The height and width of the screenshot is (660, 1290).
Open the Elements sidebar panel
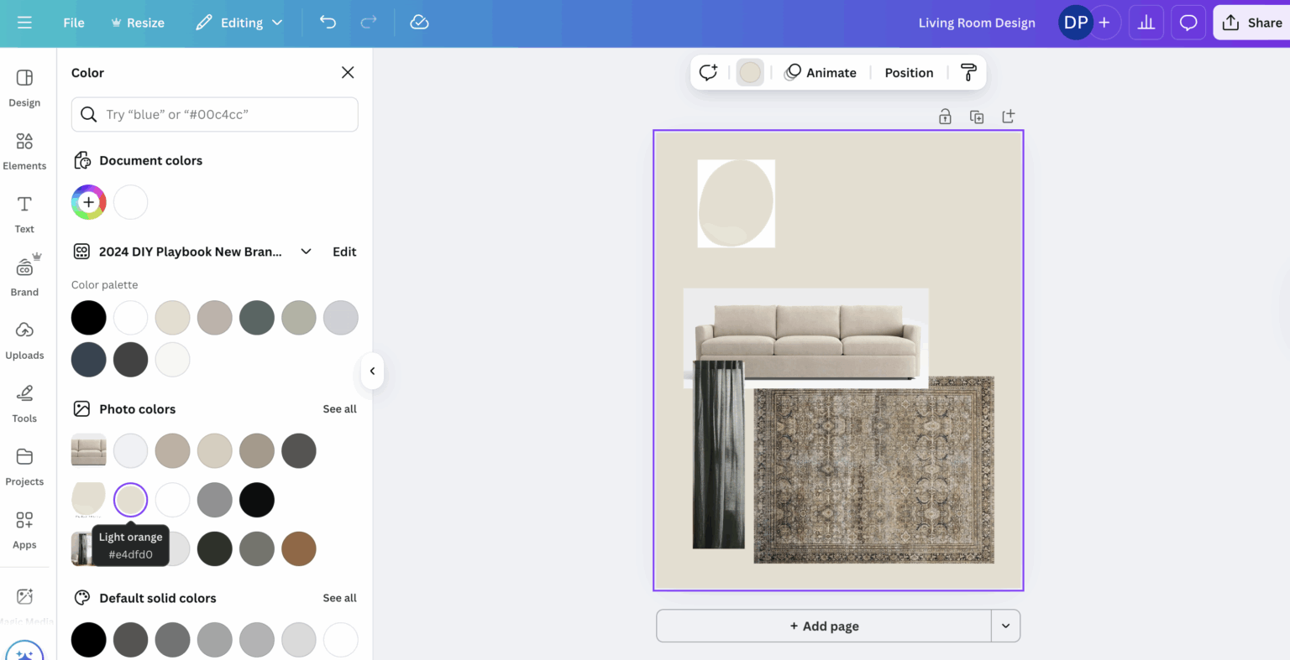click(24, 151)
